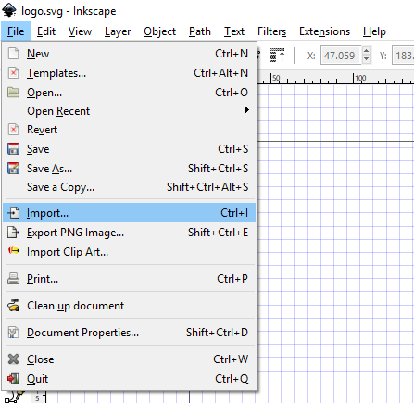Screen dimensions: 414x403
Task: Click the Import icon in highlighted row
Action: [13, 213]
